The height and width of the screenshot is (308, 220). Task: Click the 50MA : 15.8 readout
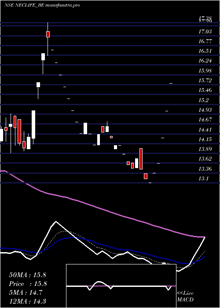(27, 275)
